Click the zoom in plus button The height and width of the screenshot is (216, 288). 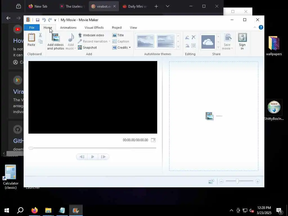point(258,181)
